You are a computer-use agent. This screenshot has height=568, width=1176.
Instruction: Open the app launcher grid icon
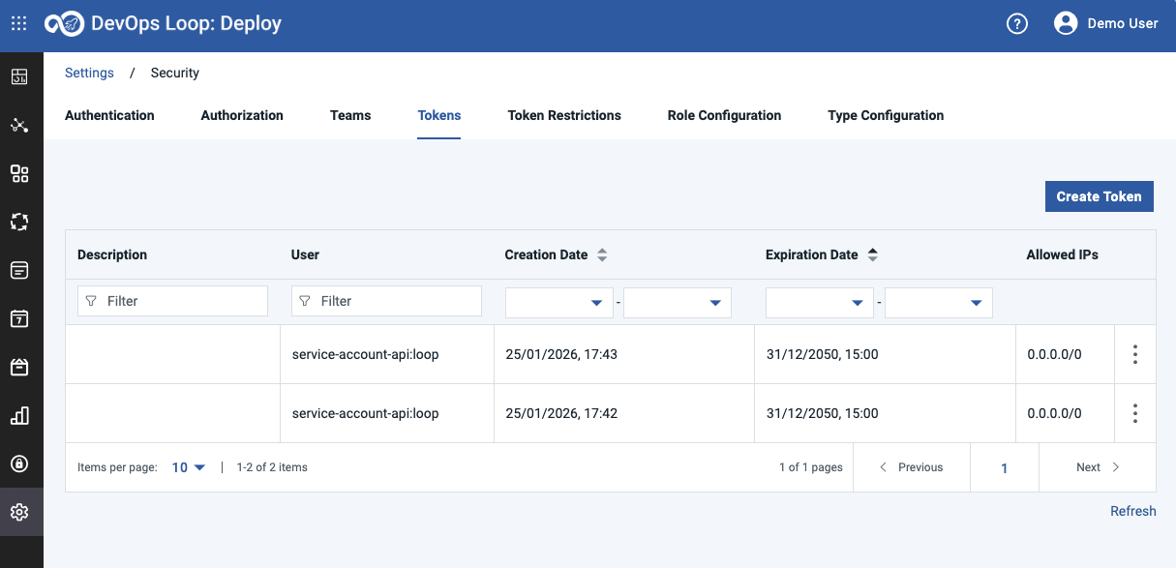(19, 24)
